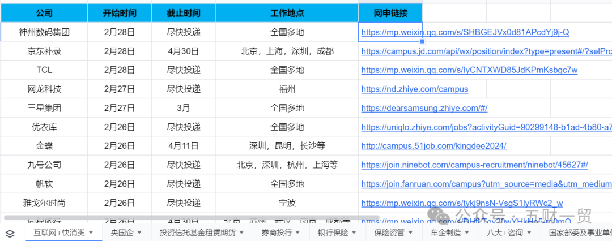Open the dearsamsung.zhiye.com link

tap(424, 108)
